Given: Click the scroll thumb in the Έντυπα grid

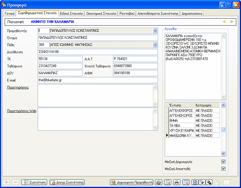Looking at the screenshot, I should pos(223,129).
